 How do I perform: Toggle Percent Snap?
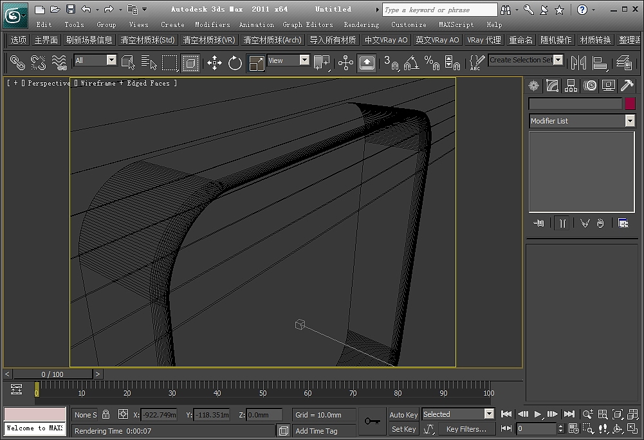click(x=432, y=63)
